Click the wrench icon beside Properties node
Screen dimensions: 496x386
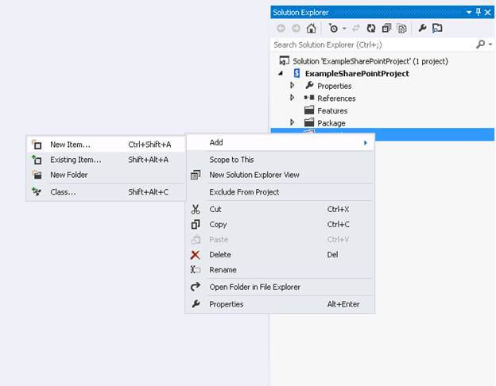click(x=309, y=85)
